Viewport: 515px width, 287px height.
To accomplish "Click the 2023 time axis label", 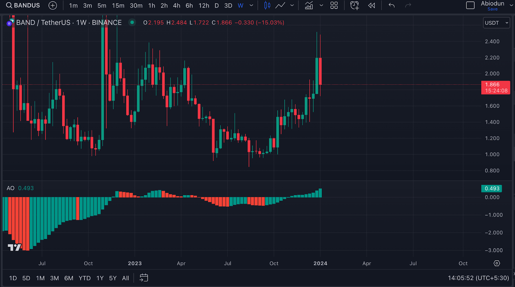I will point(135,263).
